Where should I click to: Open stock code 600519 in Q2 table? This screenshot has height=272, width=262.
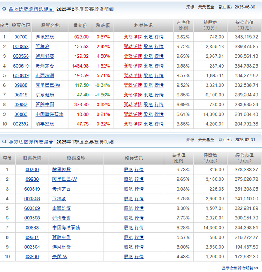(21, 66)
